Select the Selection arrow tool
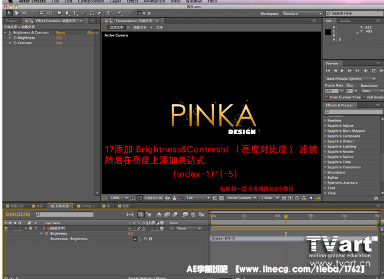Screen dimensions: 384x279 pyautogui.click(x=9, y=13)
